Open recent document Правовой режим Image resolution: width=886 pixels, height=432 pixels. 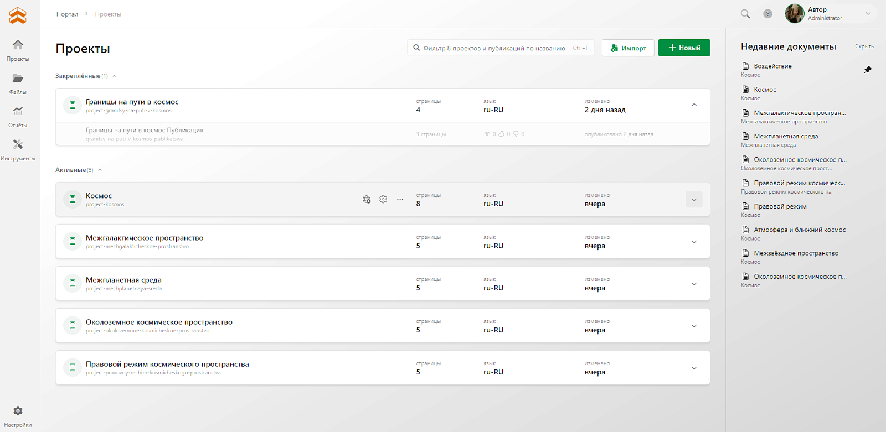click(780, 206)
